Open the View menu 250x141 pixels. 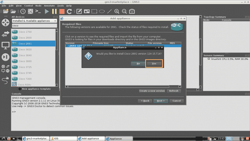[x=19, y=6]
